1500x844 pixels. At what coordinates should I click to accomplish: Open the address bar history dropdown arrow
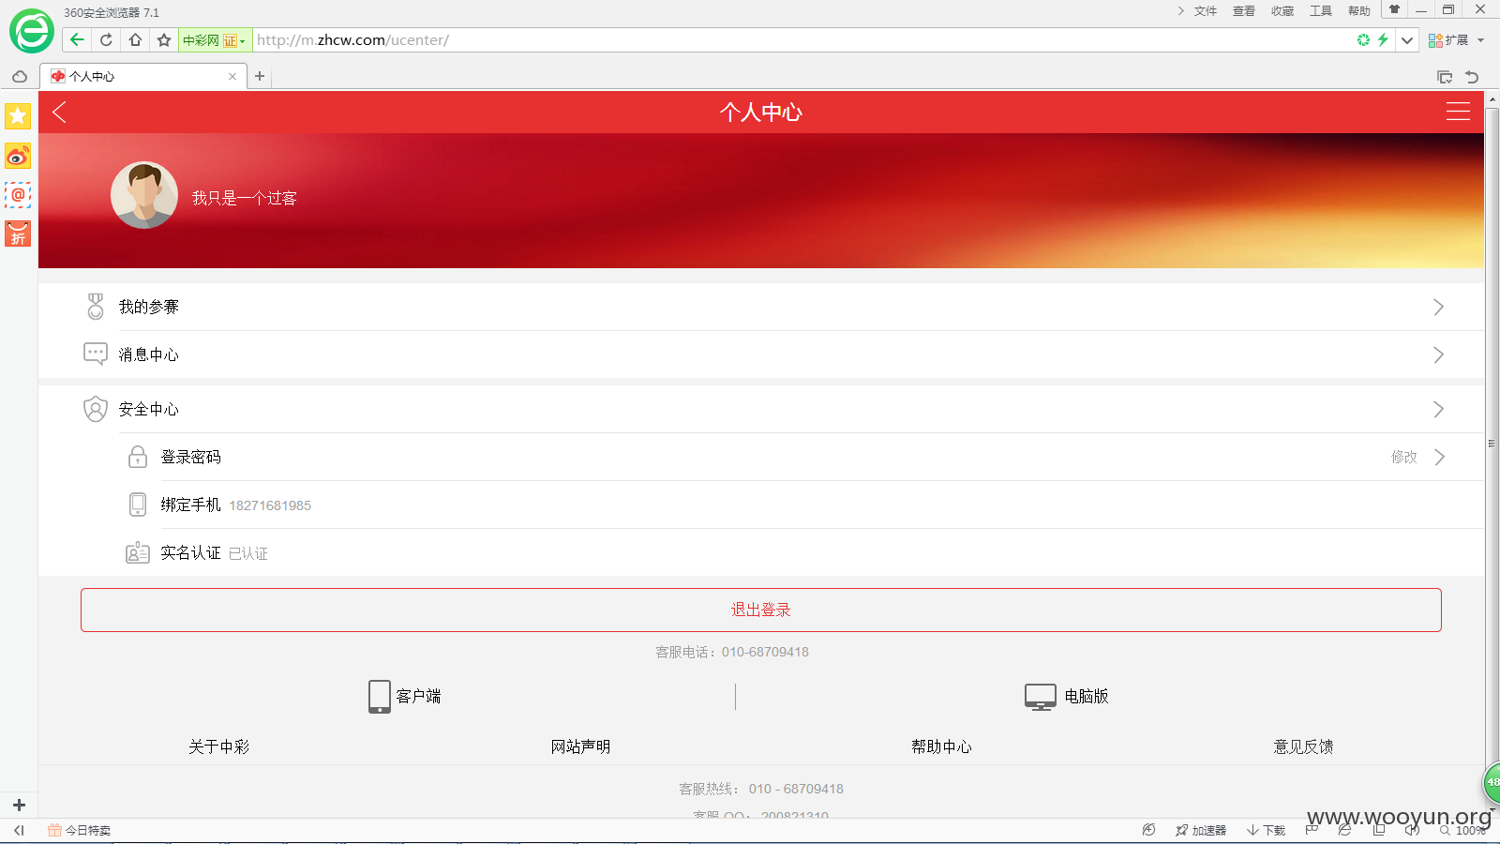click(1406, 40)
